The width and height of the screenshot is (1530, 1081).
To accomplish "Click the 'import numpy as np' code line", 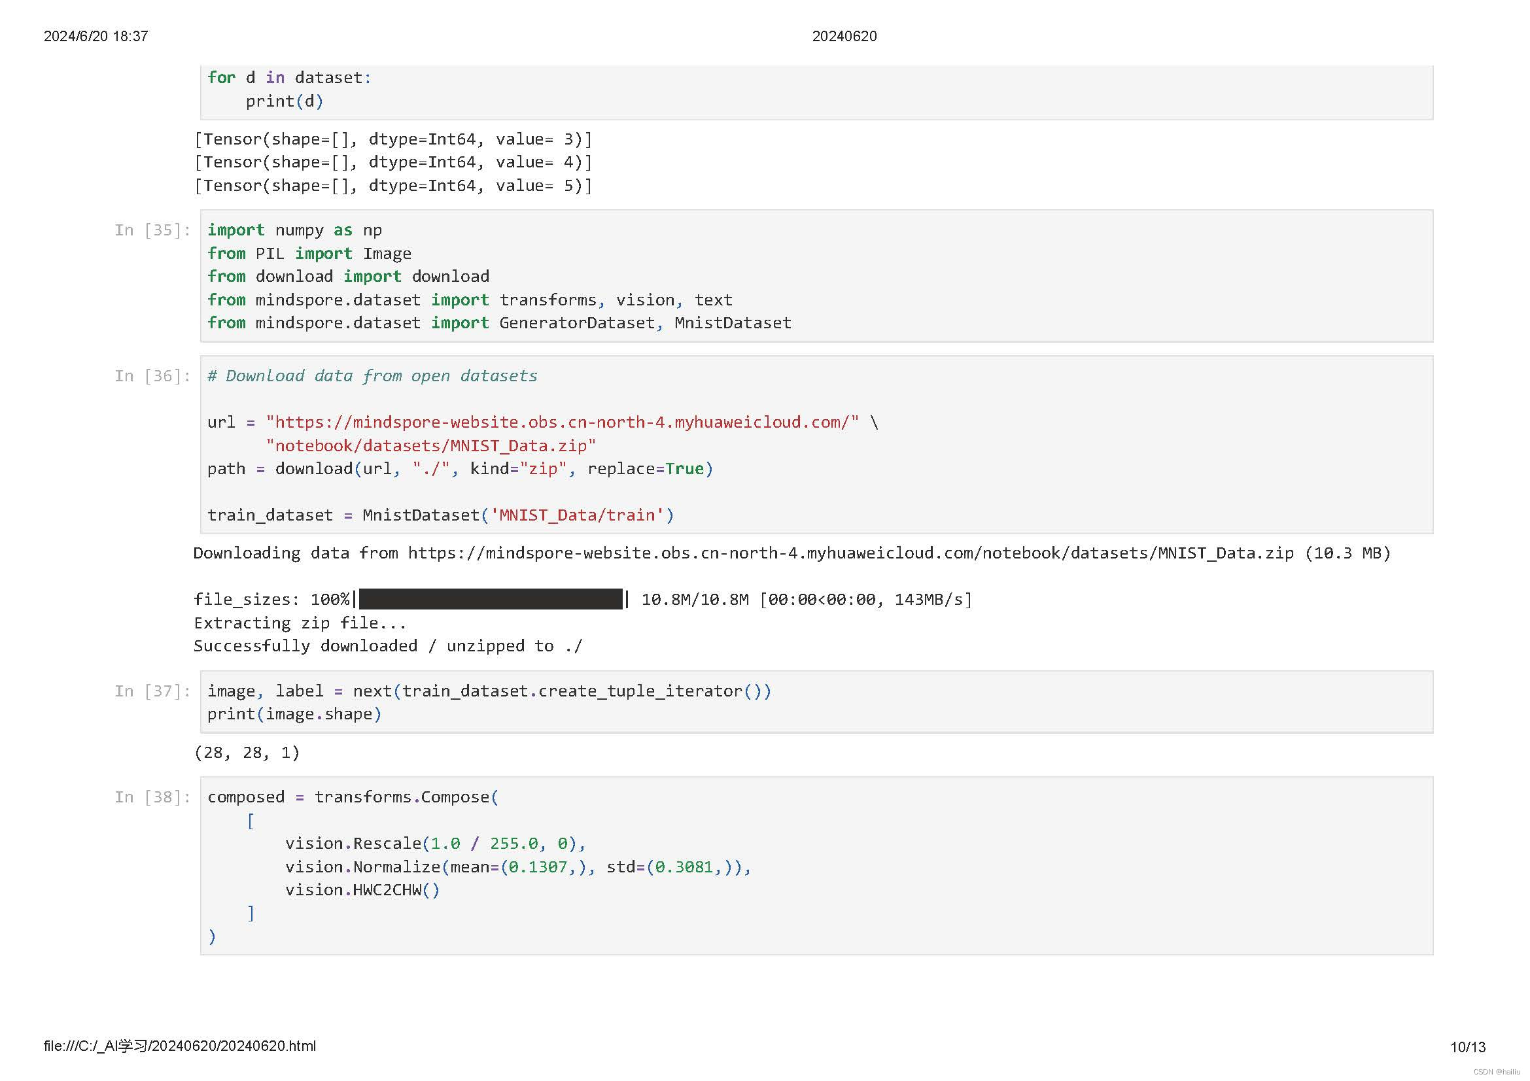I will (294, 230).
